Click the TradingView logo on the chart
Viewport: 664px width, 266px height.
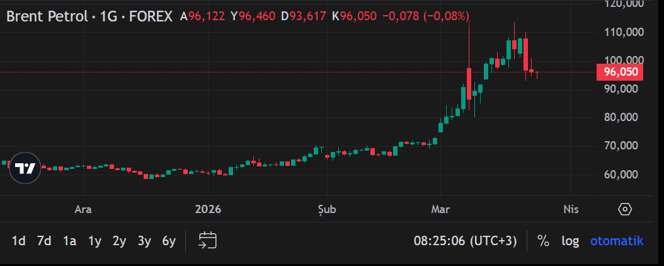(25, 168)
